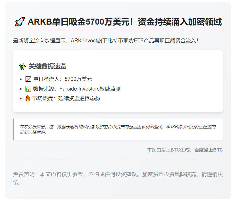Click the bold 百度爱上BTC text

point(208,150)
